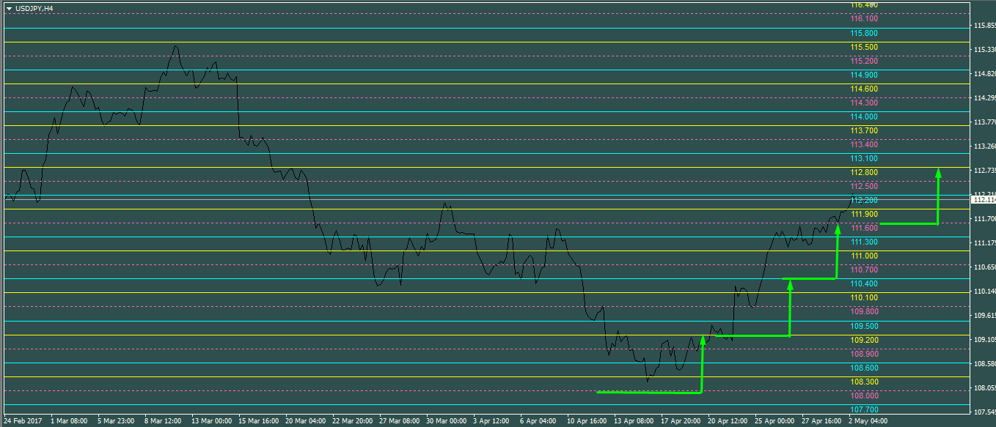Click the 2 May 04:00 time label

(x=869, y=422)
